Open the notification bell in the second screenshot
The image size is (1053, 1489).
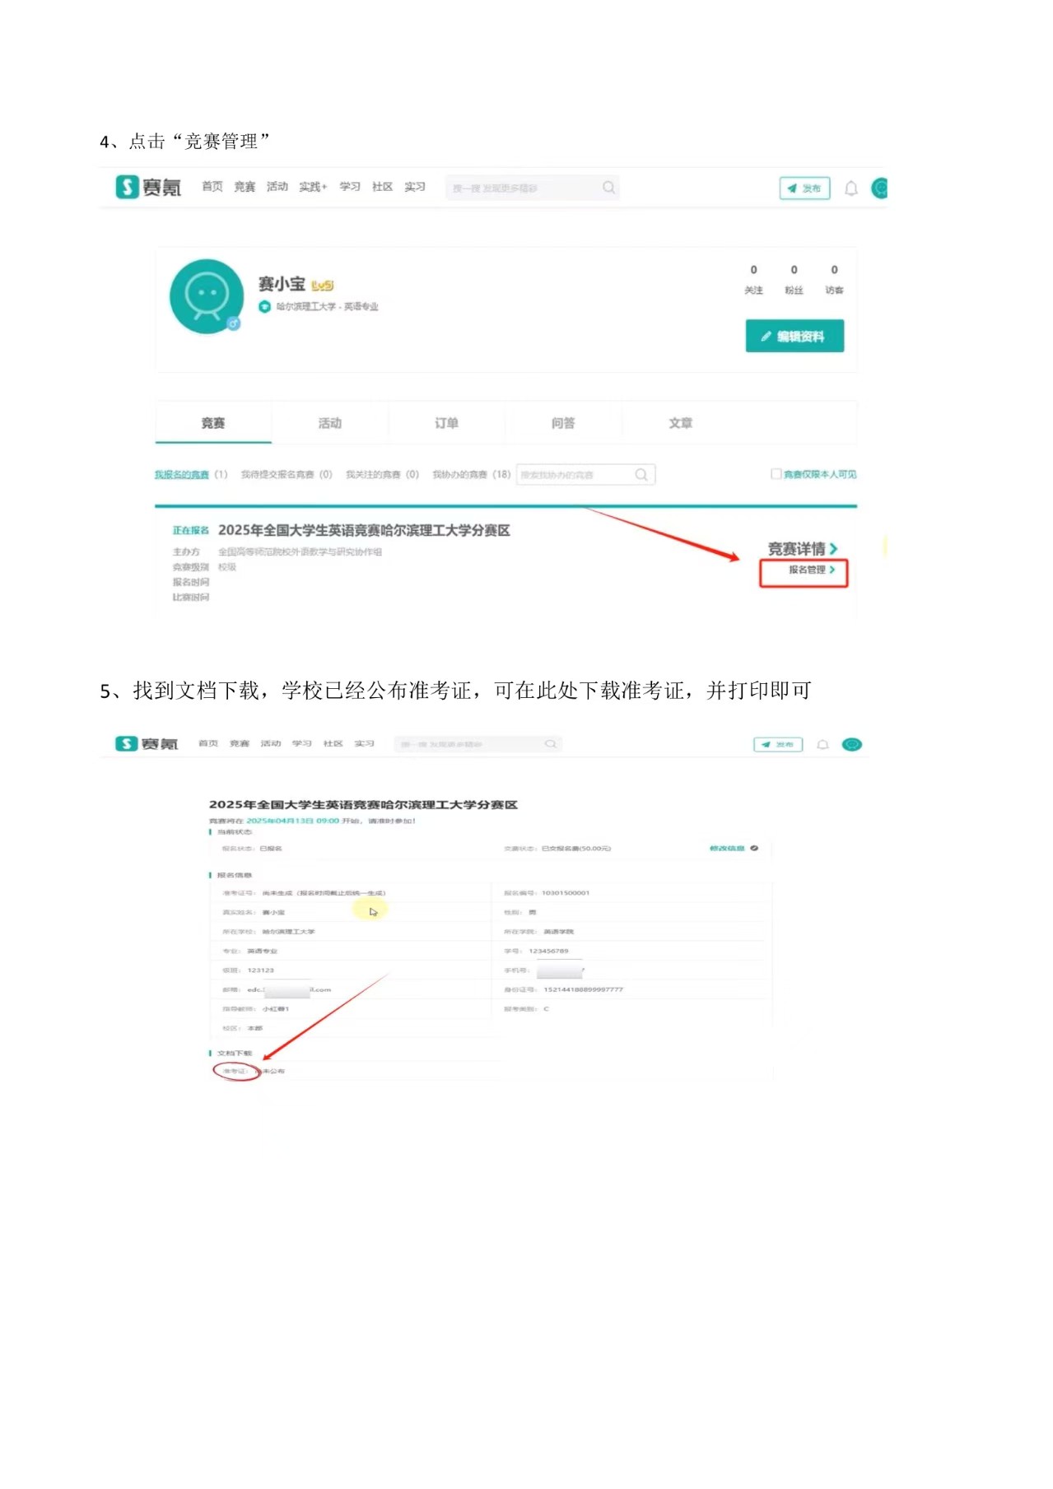pyautogui.click(x=822, y=744)
